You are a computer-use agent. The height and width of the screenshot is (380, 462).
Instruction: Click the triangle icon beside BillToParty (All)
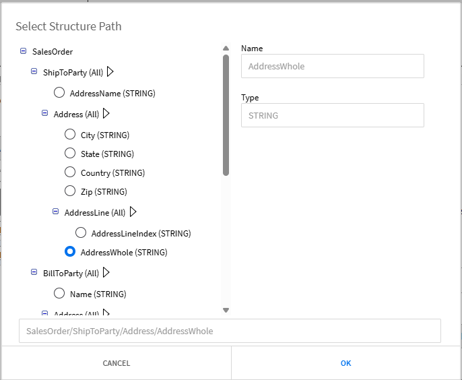click(106, 273)
